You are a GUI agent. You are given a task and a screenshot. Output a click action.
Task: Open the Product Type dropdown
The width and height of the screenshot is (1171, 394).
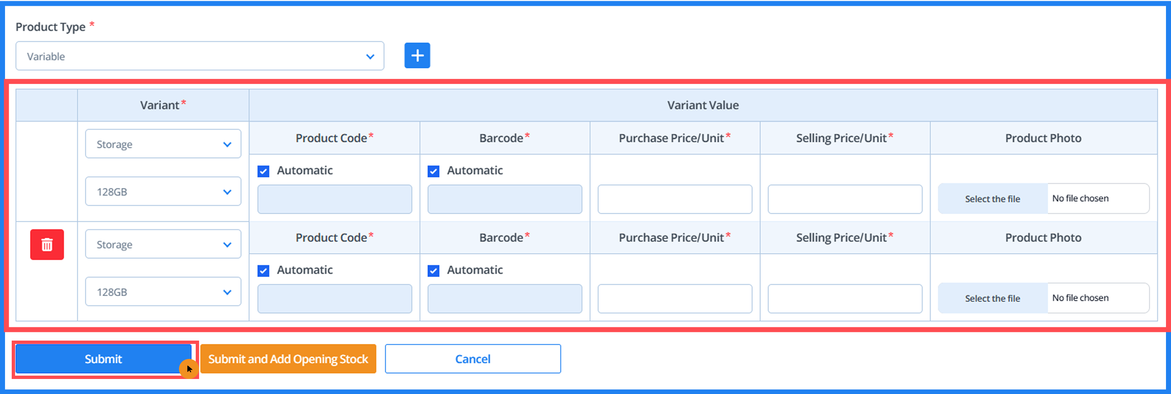(x=199, y=56)
